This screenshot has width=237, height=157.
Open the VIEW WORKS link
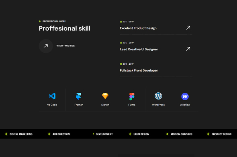pos(65,46)
